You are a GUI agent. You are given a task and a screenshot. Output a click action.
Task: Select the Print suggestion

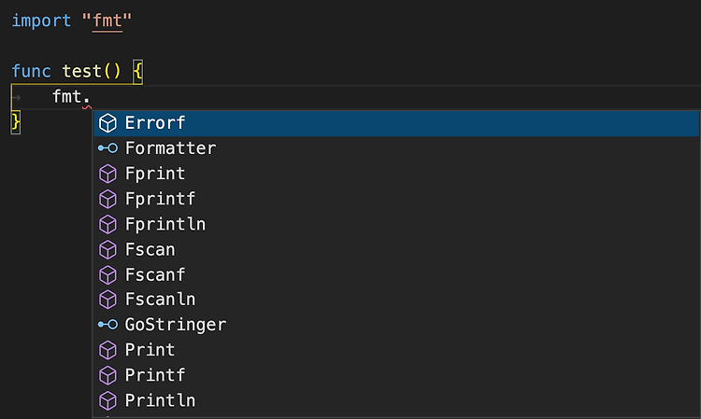tap(396, 350)
